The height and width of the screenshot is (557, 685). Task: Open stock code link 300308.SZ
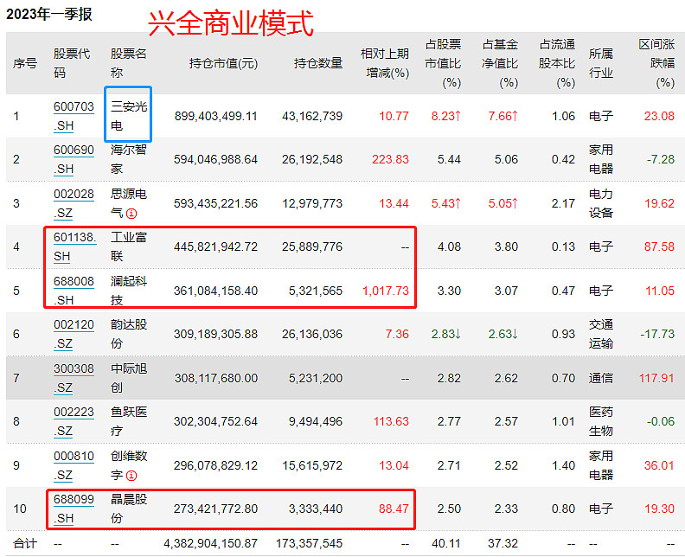pos(74,378)
